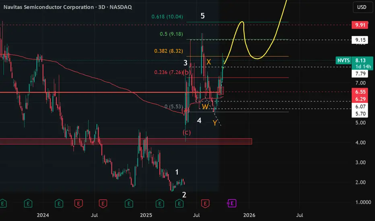Select the red support zone rectangle near 4.00
Viewport: 375px width, 221px height.
[126, 141]
